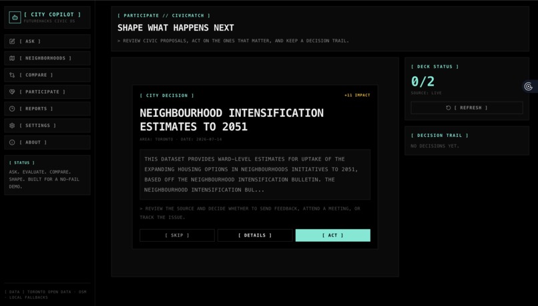Click the 'Review civic proposals' subtitle

click(233, 41)
